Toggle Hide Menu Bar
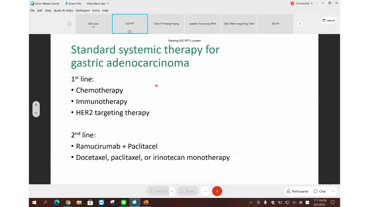 click(98, 3)
